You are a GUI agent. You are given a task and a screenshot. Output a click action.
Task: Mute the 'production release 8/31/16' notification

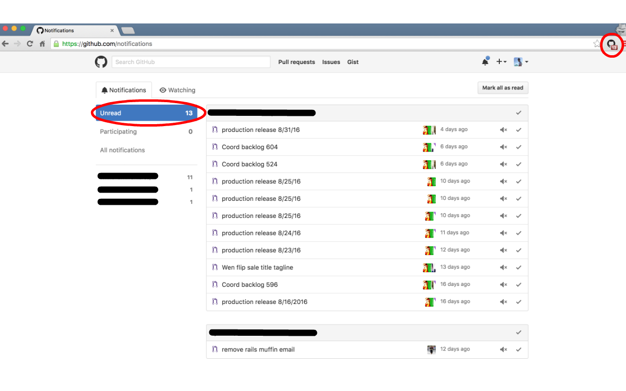point(503,130)
